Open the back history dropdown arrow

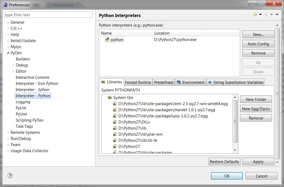260,15
